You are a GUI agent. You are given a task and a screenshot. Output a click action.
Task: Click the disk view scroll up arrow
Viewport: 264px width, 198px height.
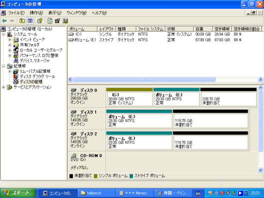pyautogui.click(x=260, y=87)
